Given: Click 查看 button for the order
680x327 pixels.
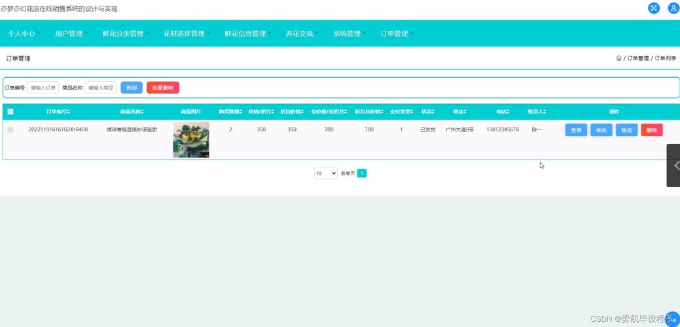Looking at the screenshot, I should [576, 130].
